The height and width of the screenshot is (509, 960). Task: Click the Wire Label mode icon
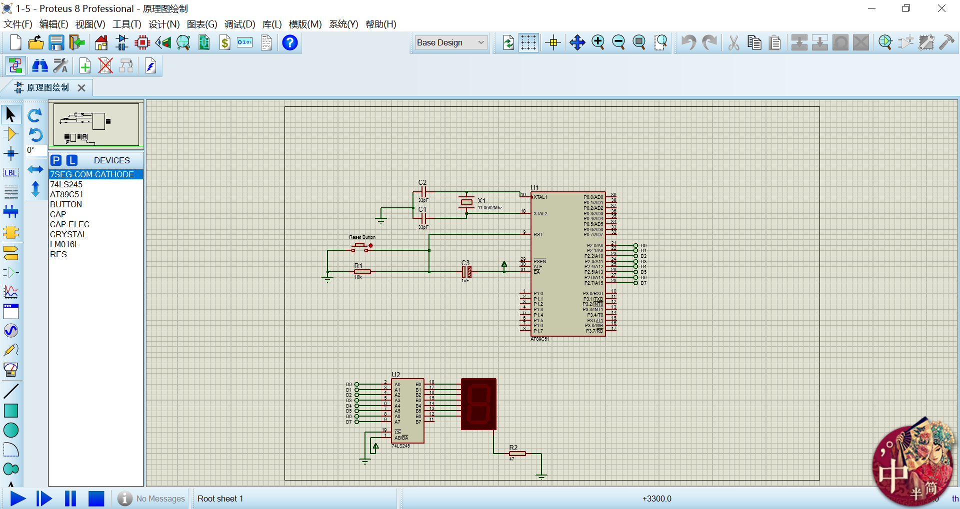click(x=10, y=173)
